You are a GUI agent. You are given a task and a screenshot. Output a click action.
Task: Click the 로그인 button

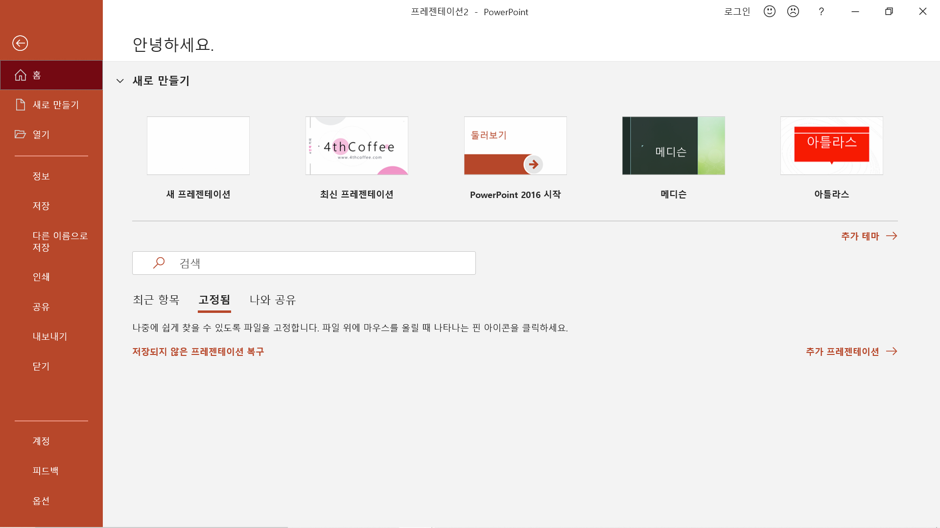tap(737, 11)
